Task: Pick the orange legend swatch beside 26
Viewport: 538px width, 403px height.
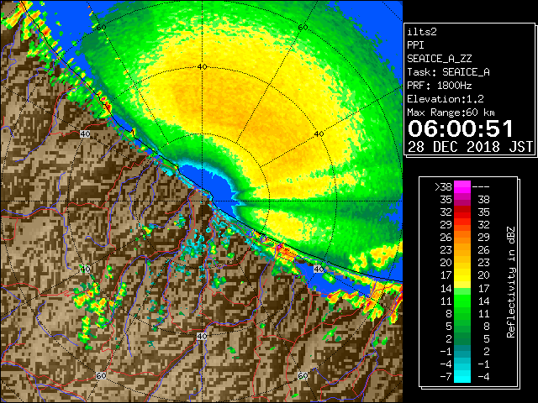Action: (462, 237)
